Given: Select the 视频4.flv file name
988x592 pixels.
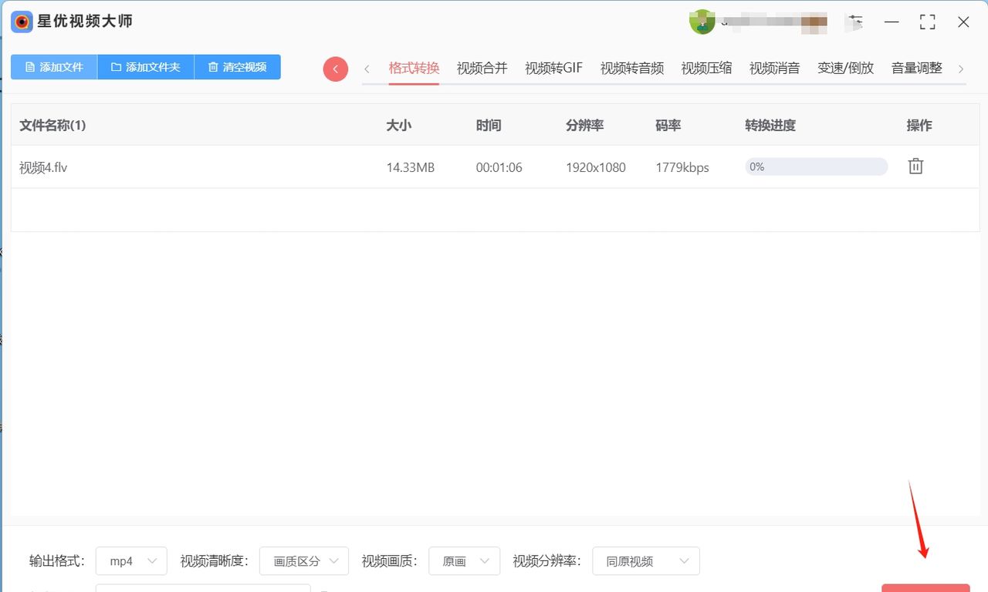Looking at the screenshot, I should (x=42, y=166).
